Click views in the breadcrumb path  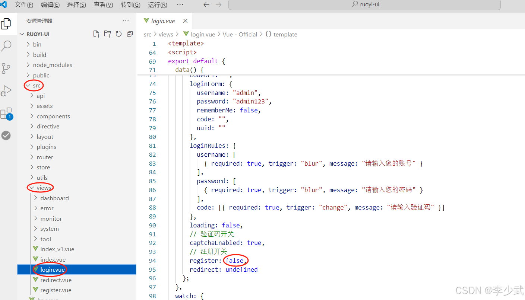[x=166, y=34]
